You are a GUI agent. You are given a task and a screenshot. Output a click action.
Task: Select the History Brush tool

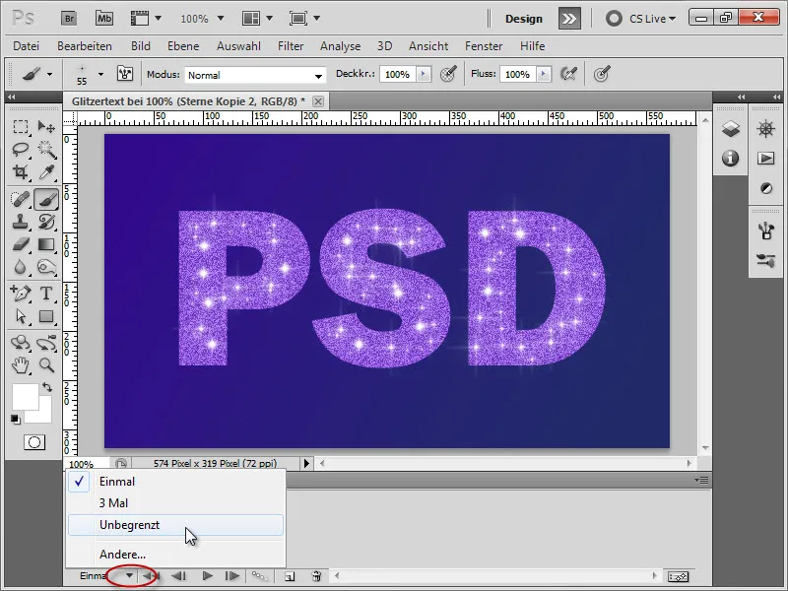point(46,222)
